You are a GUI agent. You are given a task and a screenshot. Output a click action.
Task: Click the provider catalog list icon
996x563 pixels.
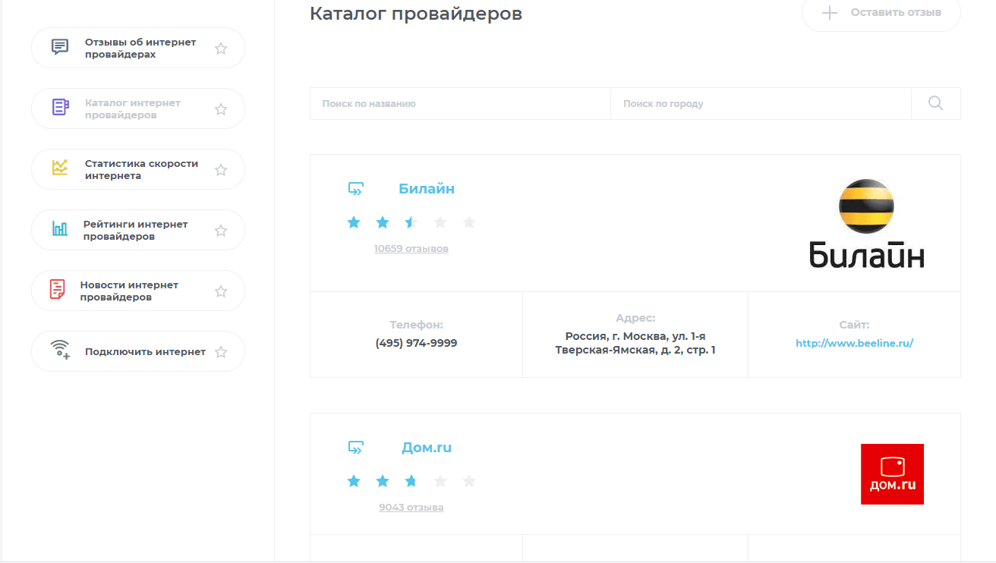(60, 108)
